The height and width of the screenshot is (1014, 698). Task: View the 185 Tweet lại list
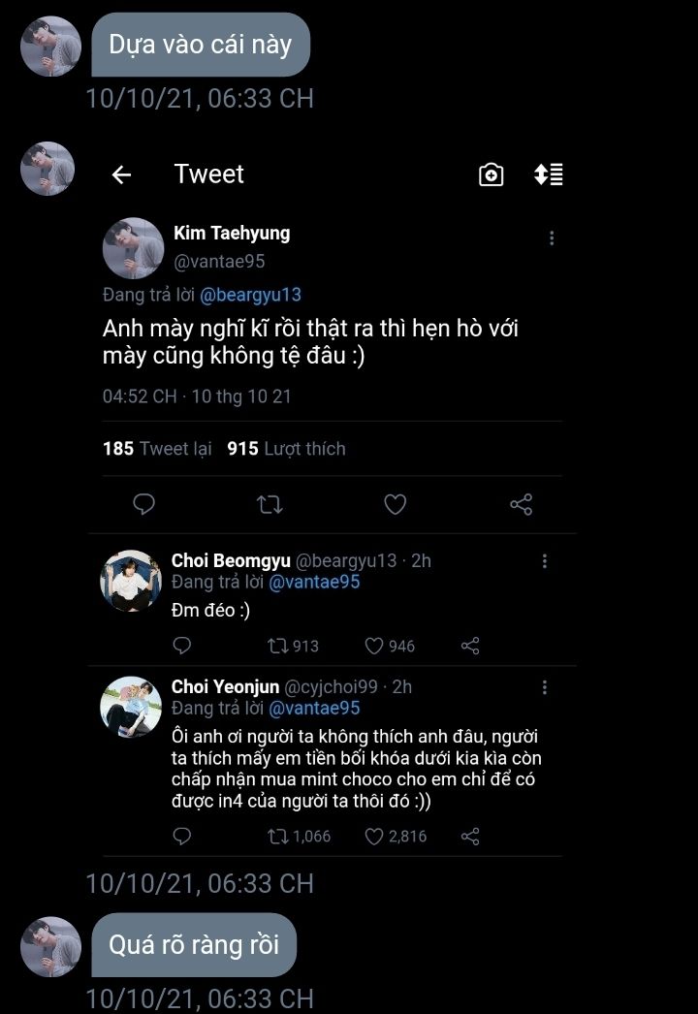157,449
